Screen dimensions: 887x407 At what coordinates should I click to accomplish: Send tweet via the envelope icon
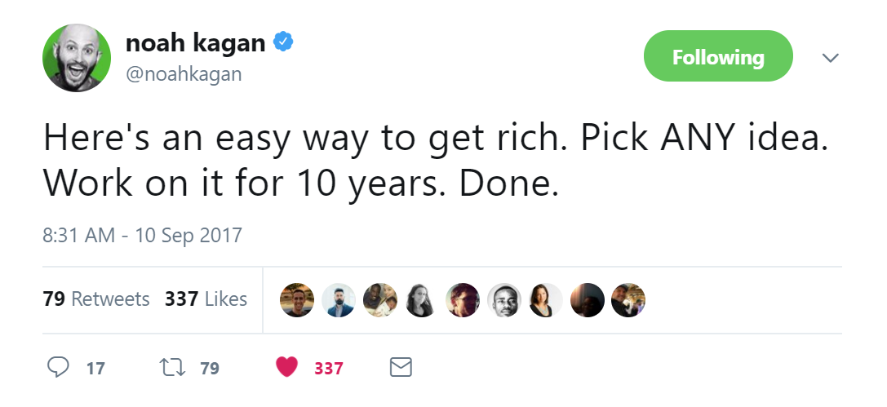click(400, 368)
